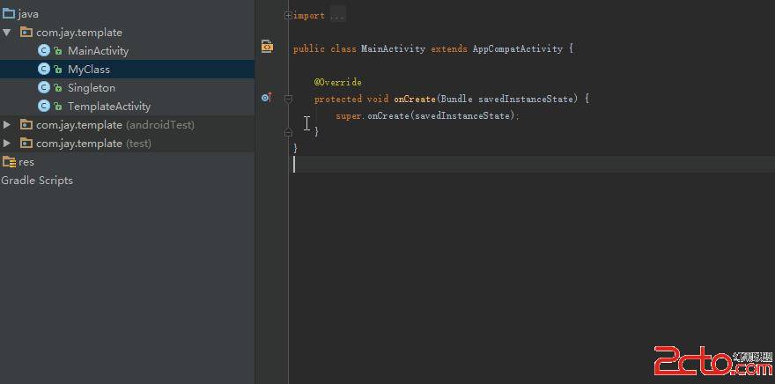
Task: Click the related XML file gutter icon
Action: click(x=267, y=47)
